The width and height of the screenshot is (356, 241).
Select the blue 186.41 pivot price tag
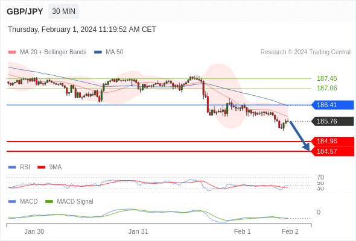click(333, 105)
